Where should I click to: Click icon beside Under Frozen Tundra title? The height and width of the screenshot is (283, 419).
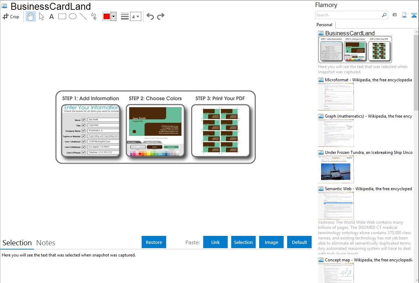tap(321, 152)
